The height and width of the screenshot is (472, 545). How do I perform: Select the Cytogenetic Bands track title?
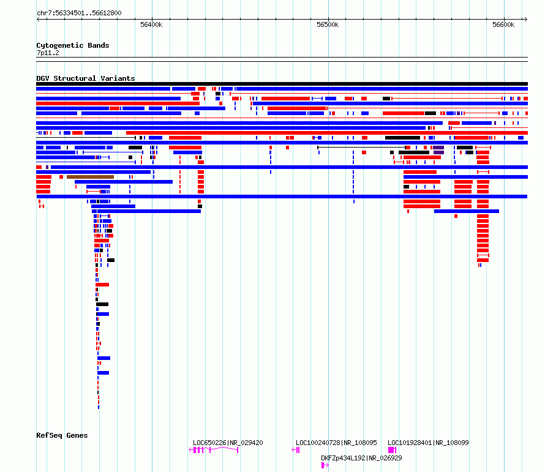(73, 45)
